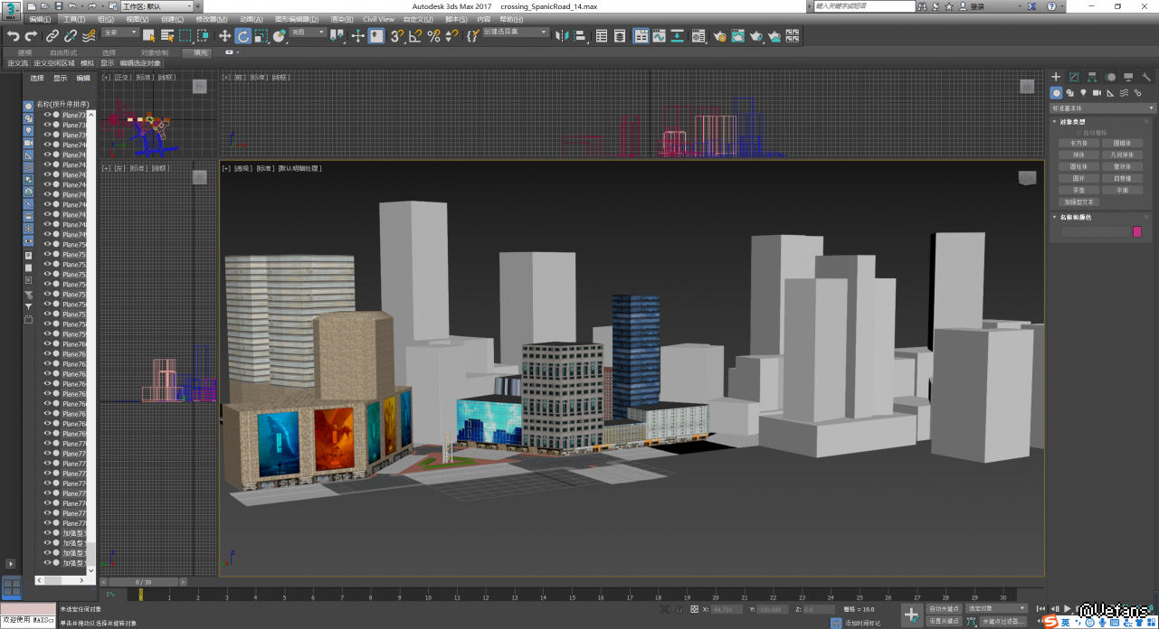Click the Undo arrow in the toolbar
Viewport: 1159px width, 629px height.
13,36
